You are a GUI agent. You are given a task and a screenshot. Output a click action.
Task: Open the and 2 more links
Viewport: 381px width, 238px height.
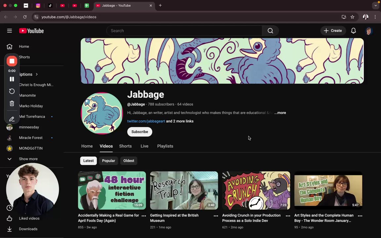[x=180, y=121]
